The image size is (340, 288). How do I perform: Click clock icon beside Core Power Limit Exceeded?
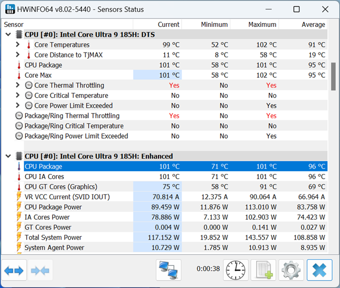click(x=29, y=106)
